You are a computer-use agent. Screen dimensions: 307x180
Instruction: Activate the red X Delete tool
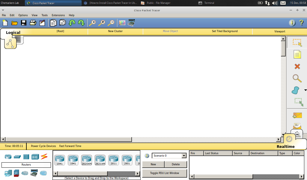point(297,66)
